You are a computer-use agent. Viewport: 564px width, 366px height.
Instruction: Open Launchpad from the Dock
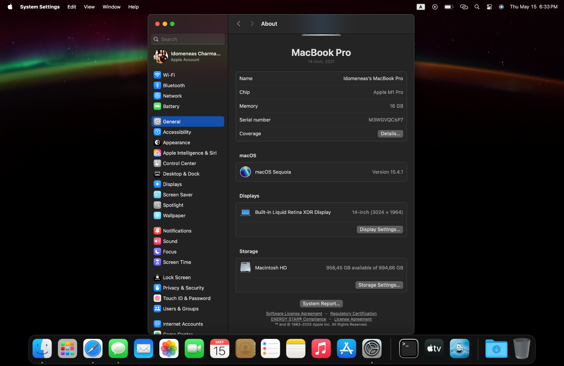point(67,348)
